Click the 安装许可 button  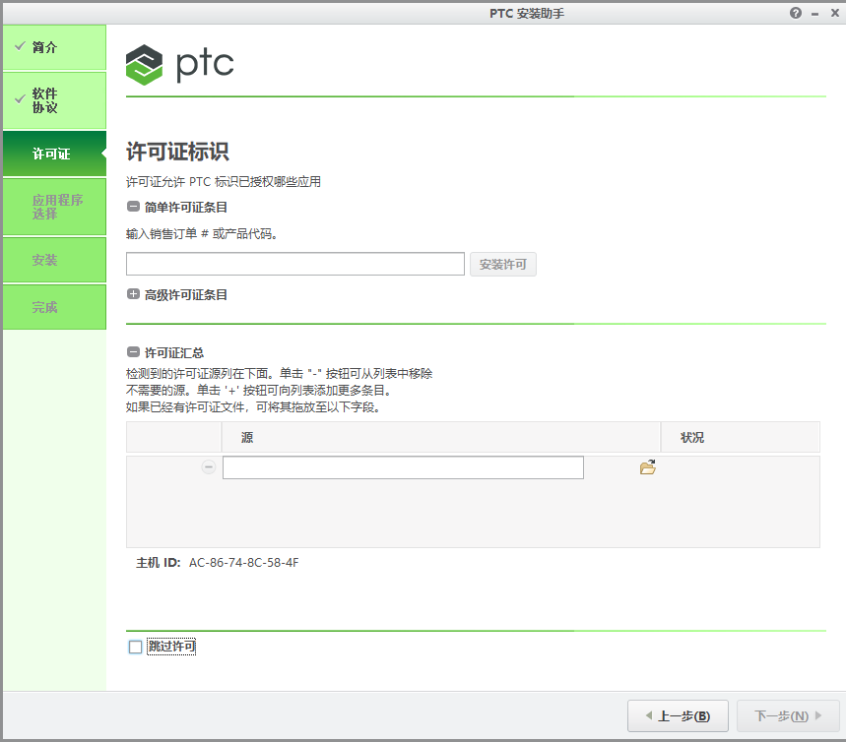pyautogui.click(x=502, y=264)
